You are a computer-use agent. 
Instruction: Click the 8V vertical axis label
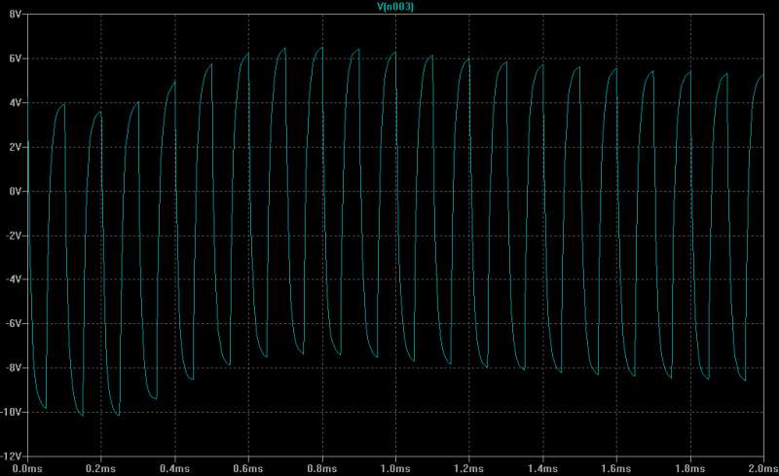15,15
